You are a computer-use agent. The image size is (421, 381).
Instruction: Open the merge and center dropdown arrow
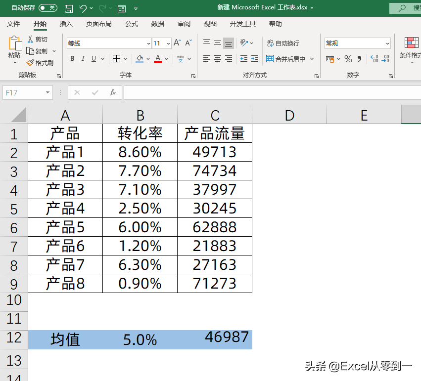[312, 59]
